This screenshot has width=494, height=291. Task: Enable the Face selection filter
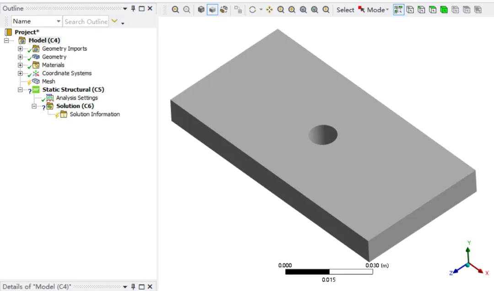pos(433,10)
